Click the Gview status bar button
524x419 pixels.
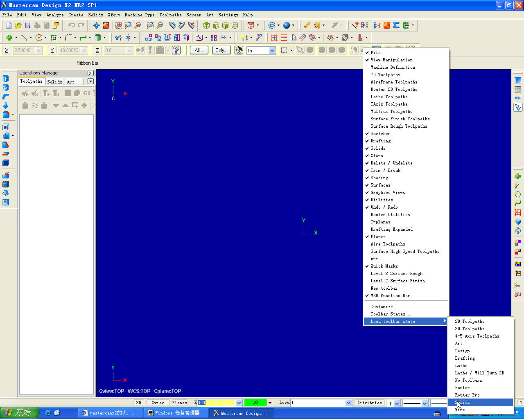[x=158, y=403]
